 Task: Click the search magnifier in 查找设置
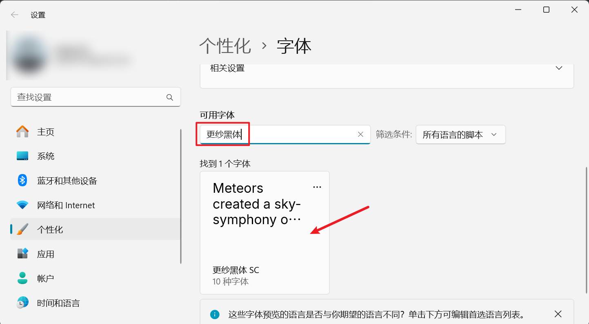click(x=169, y=97)
